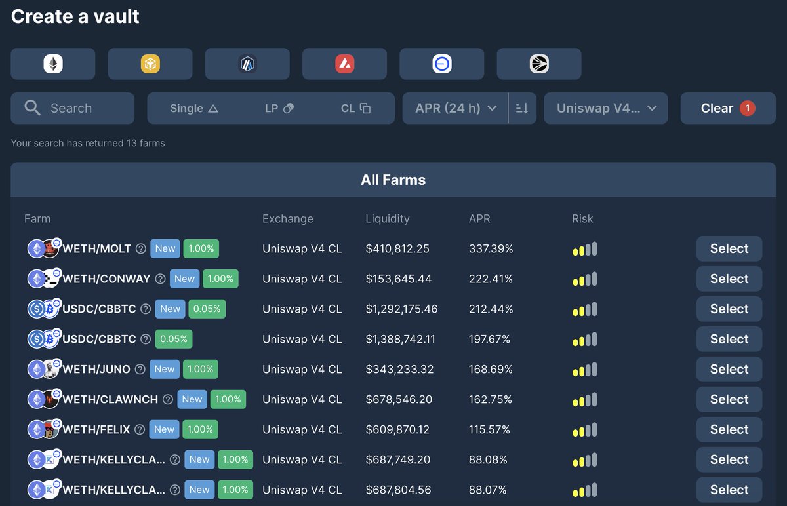Select the Avalanche network filter

(x=344, y=64)
